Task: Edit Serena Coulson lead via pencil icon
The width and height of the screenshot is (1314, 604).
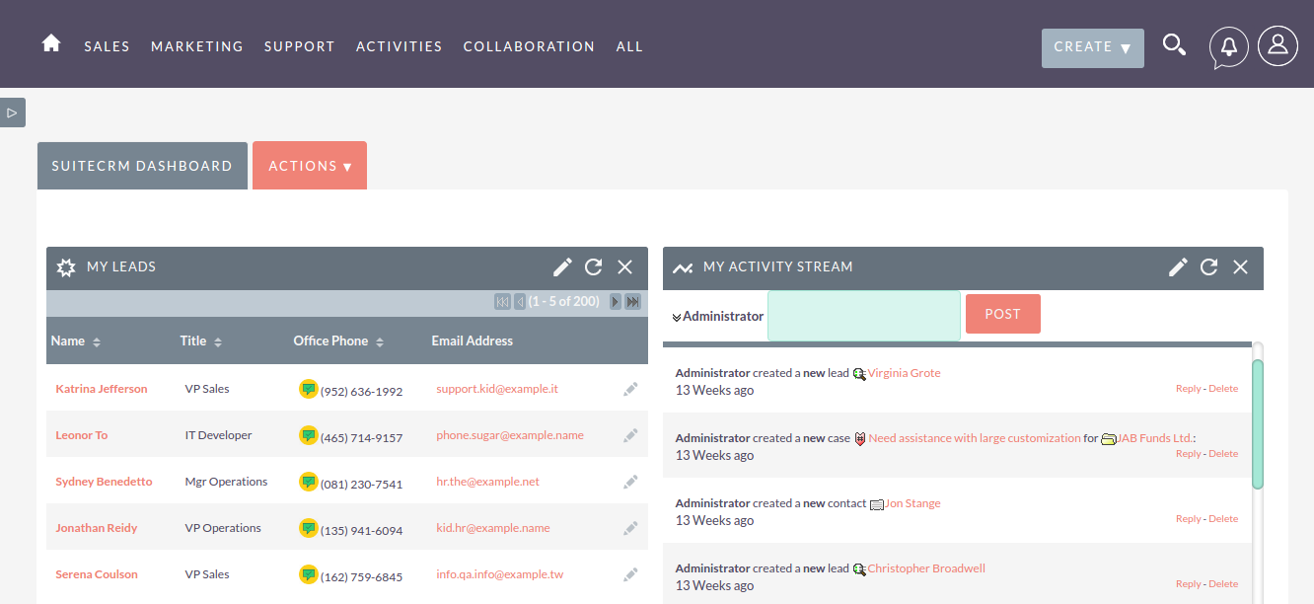Action: (631, 575)
